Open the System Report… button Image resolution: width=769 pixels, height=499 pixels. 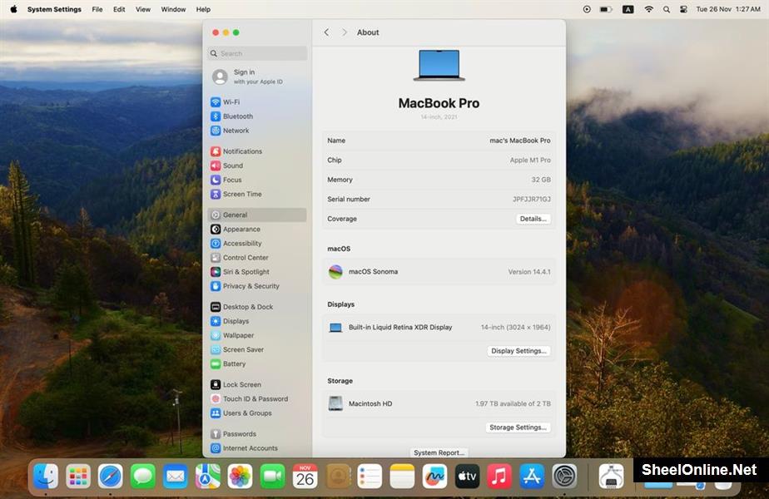pos(439,452)
